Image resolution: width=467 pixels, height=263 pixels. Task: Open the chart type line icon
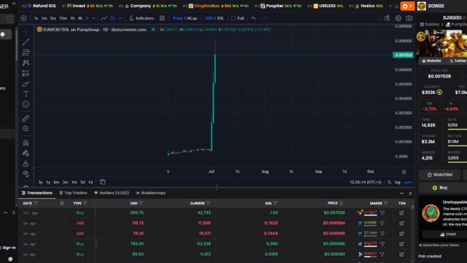click(x=104, y=18)
